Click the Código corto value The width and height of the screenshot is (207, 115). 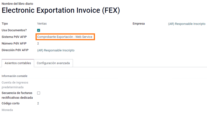coord(38,103)
